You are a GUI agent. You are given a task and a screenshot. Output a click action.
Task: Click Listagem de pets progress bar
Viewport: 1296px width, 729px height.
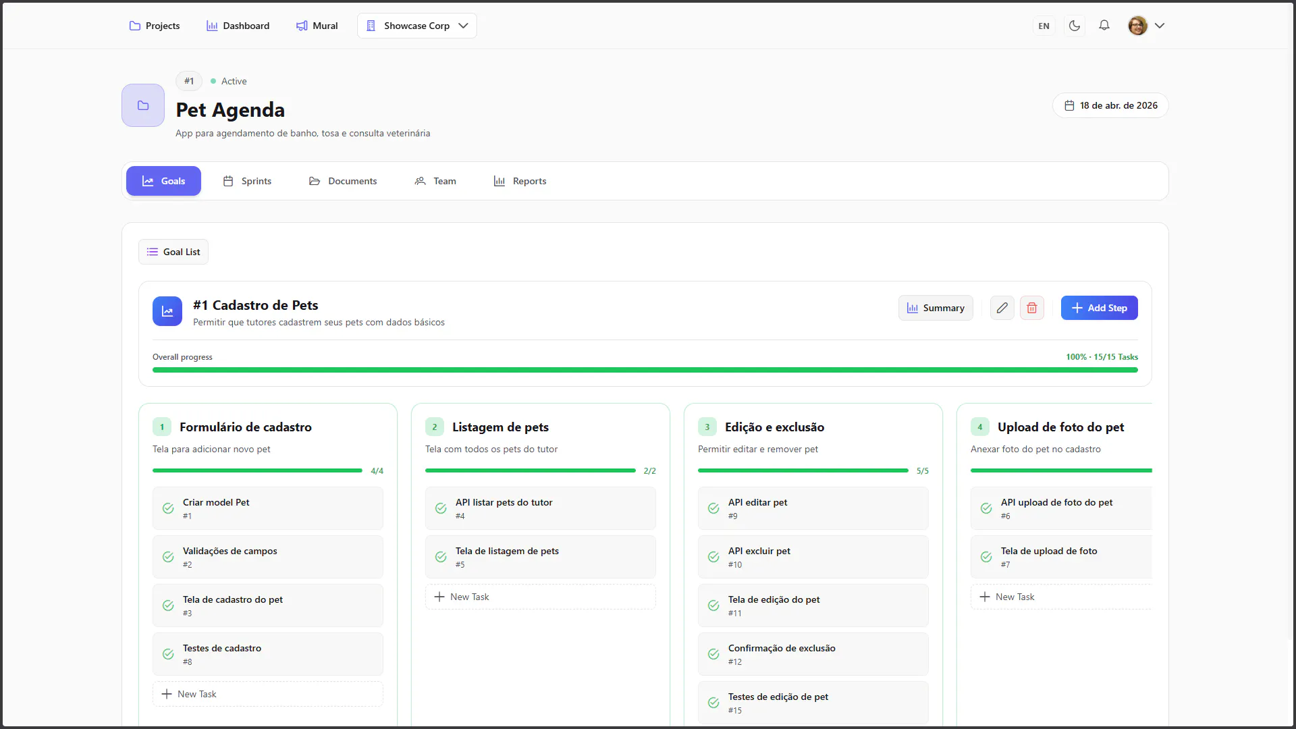[531, 470]
